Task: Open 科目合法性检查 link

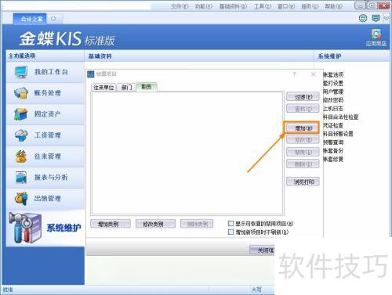Action: 341,117
